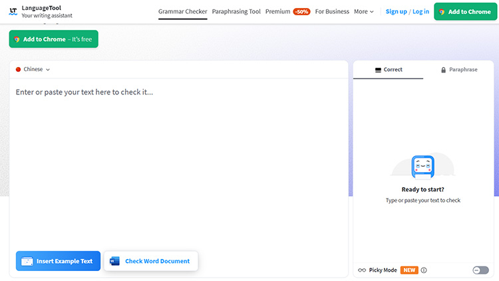Click the LanguageTool logo icon
The image size is (499, 281).
13,12
